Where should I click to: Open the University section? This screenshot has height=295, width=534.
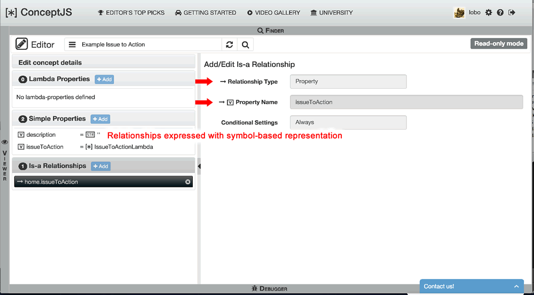[x=332, y=13]
